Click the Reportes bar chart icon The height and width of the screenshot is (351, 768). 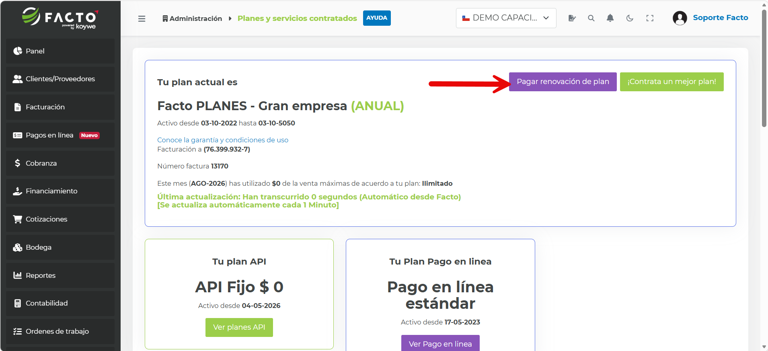coord(18,275)
